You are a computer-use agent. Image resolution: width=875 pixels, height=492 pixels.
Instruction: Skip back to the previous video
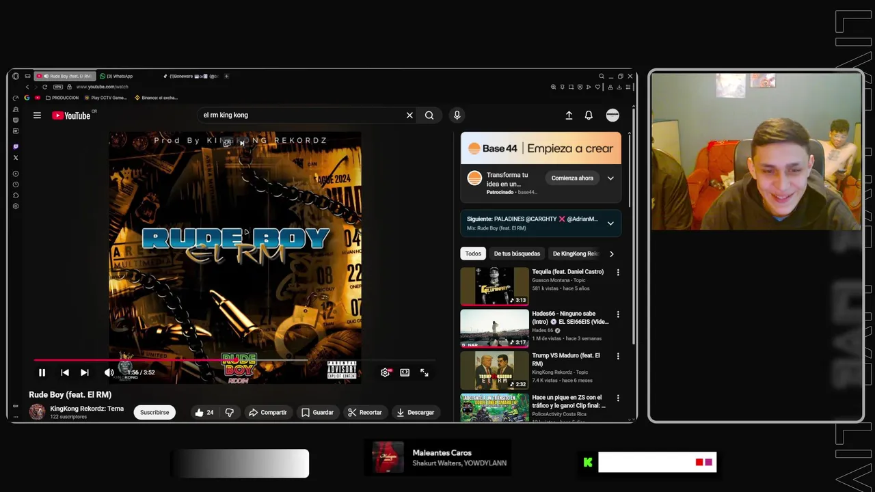(65, 372)
